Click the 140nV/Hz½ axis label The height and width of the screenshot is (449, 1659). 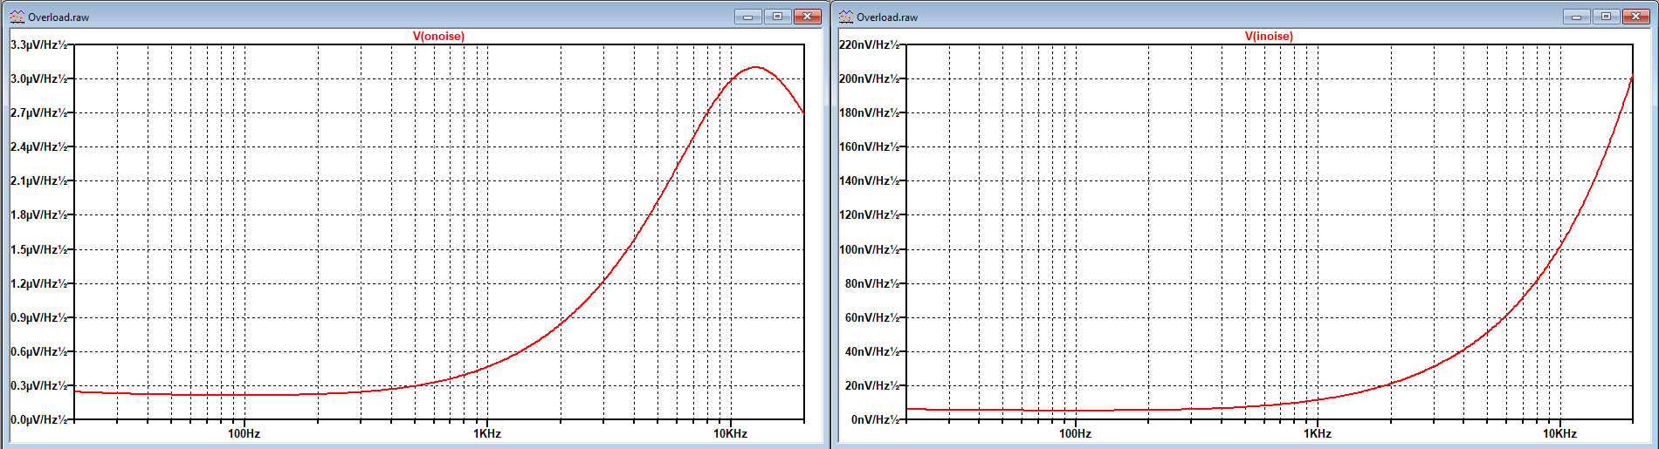pyautogui.click(x=869, y=180)
